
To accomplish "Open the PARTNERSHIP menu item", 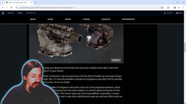I will point(128,19).
